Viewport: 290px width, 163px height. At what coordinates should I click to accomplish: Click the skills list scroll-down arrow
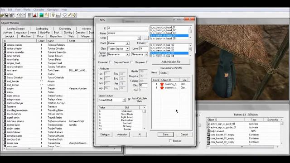click(144, 129)
